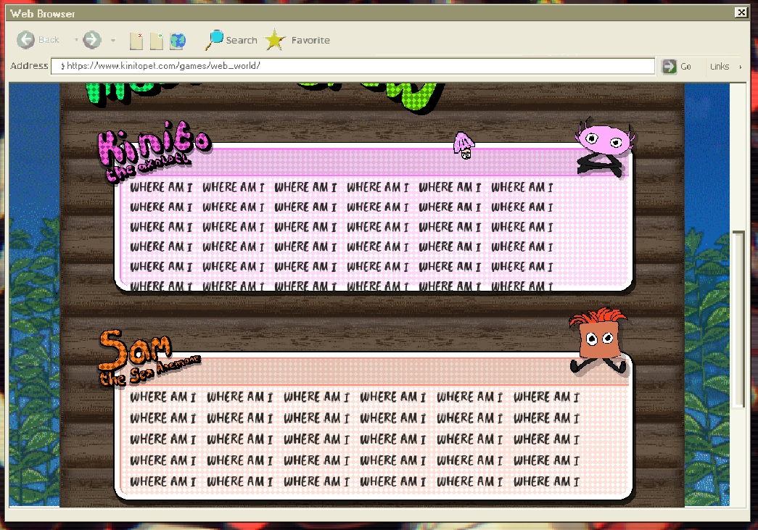758x530 pixels.
Task: Open the Back history dropdown arrow
Action: 76,40
